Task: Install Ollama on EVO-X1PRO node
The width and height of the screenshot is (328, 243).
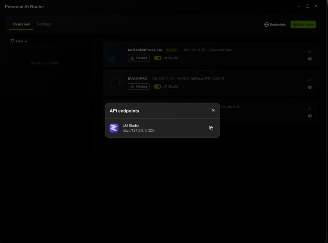Action: tap(139, 87)
